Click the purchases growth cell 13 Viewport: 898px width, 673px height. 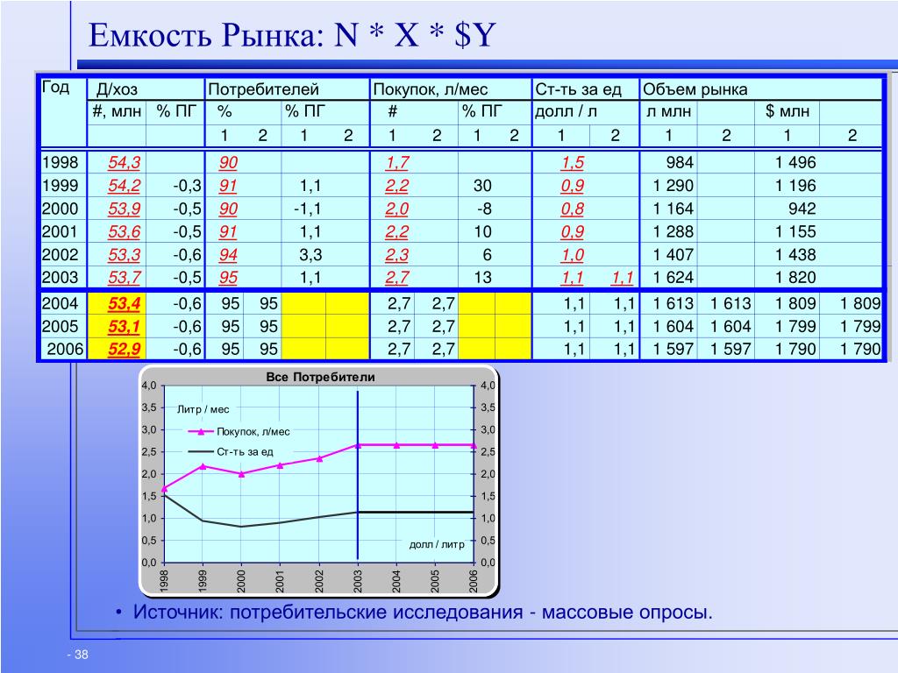coord(482,278)
